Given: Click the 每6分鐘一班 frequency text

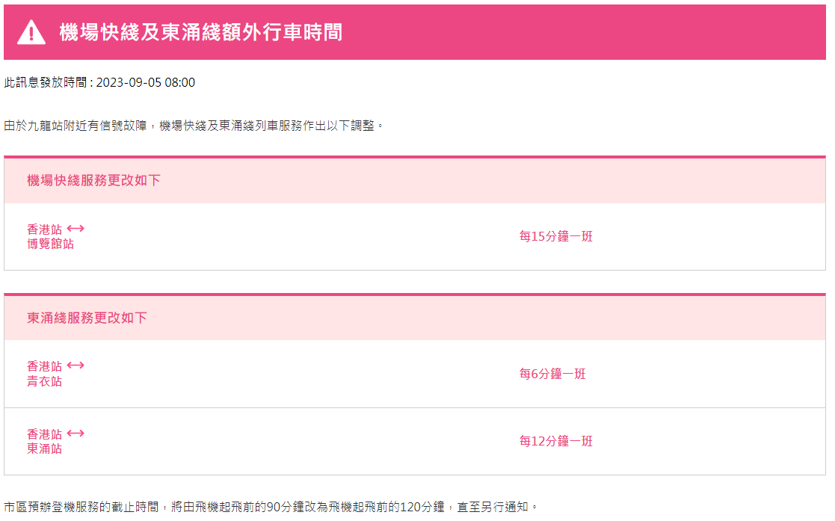Looking at the screenshot, I should 552,374.
